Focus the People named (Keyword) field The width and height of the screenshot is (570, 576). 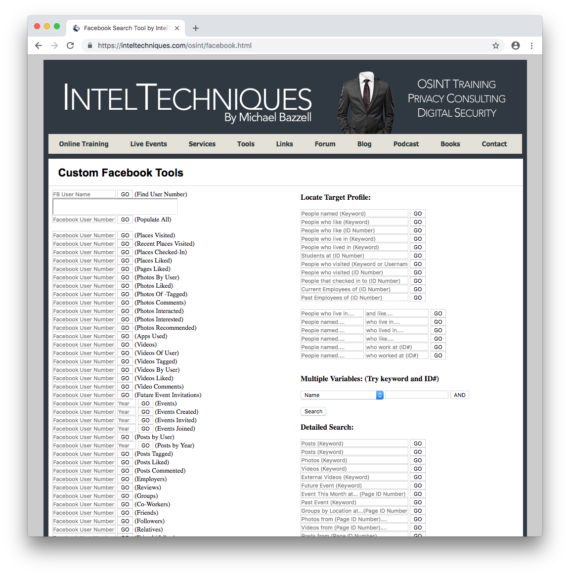354,214
